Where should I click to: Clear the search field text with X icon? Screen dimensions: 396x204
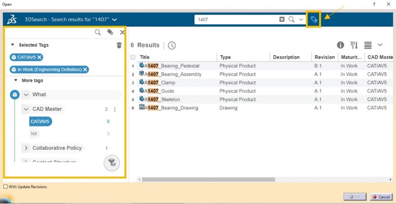tap(282, 19)
